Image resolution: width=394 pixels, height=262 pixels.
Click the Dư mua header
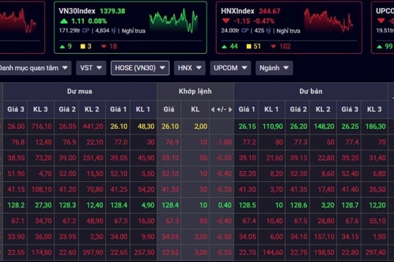click(80, 92)
